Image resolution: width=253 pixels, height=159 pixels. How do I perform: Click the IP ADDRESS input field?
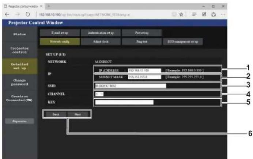pyautogui.click(x=144, y=71)
